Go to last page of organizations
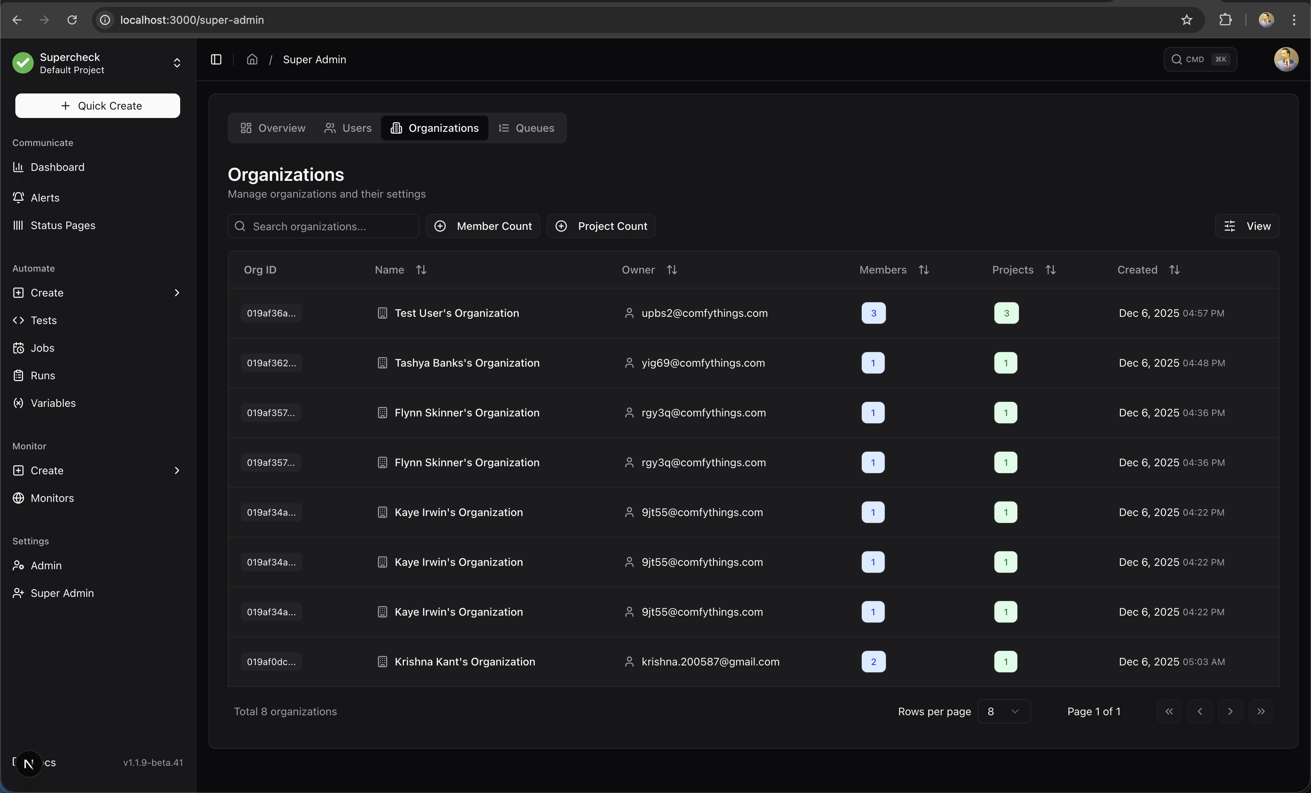 (x=1260, y=712)
